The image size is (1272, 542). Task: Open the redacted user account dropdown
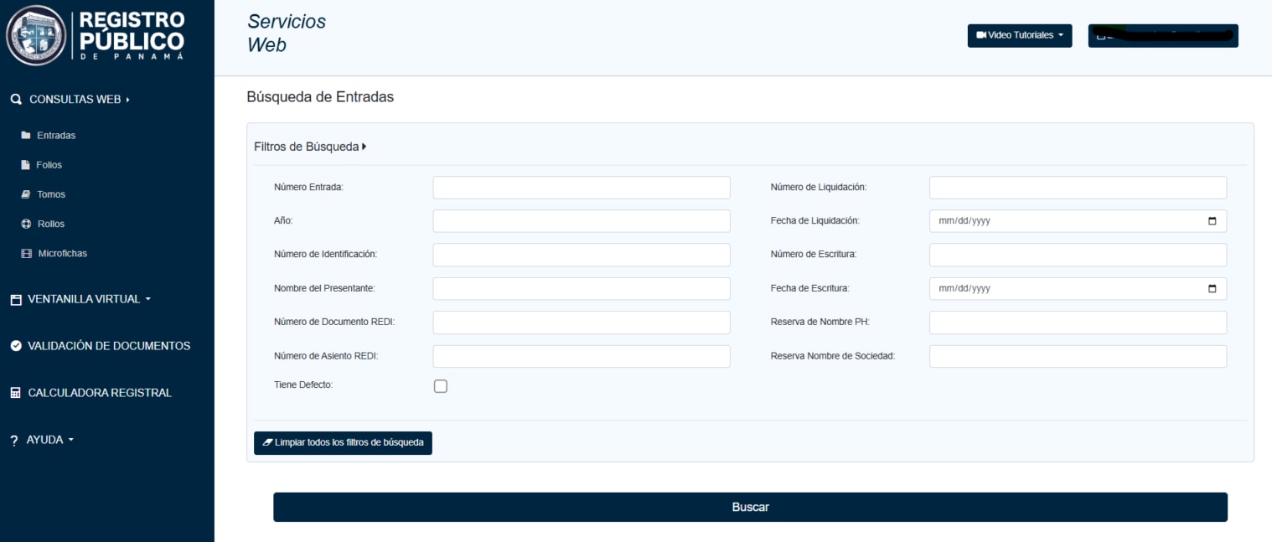click(x=1163, y=35)
